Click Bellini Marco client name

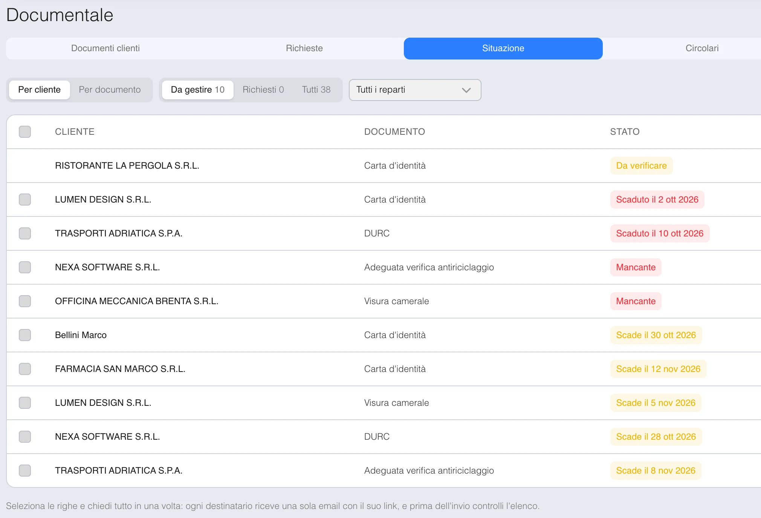click(81, 335)
